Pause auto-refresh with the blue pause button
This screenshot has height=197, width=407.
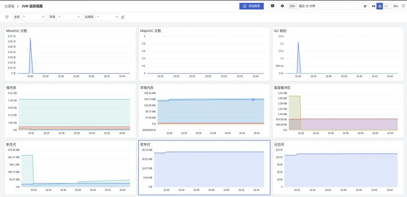pos(380,6)
